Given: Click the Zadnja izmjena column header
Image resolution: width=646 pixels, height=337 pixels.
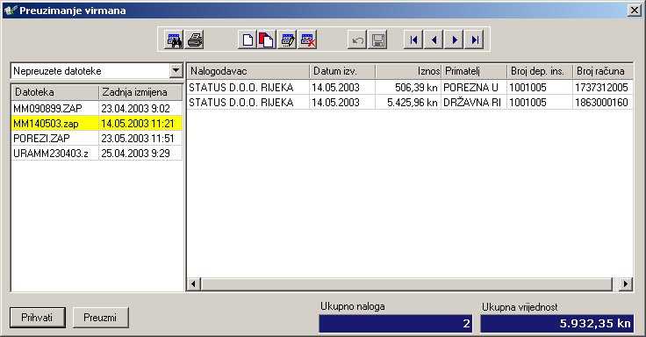Looking at the screenshot, I should click(140, 92).
